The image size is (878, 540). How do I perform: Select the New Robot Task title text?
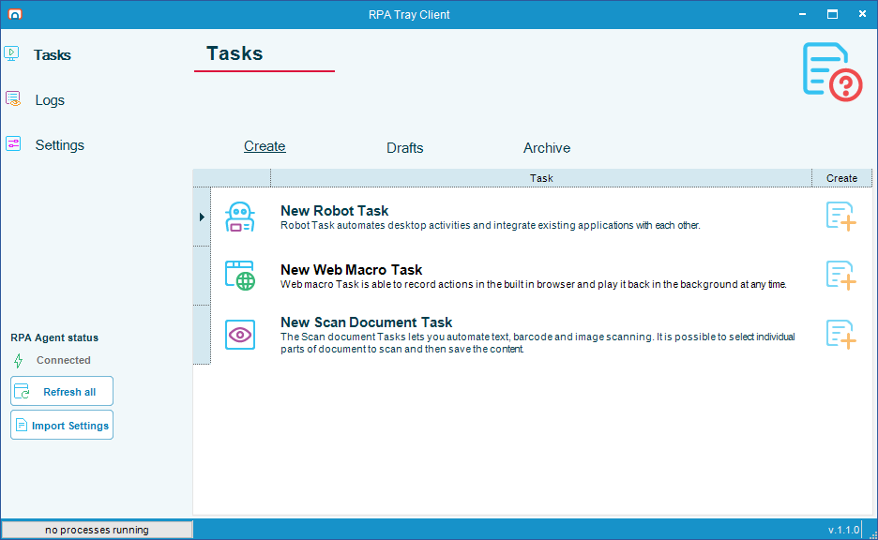(x=334, y=211)
